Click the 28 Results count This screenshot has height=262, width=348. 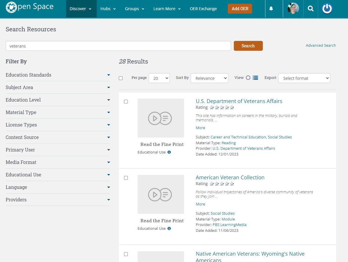(133, 62)
